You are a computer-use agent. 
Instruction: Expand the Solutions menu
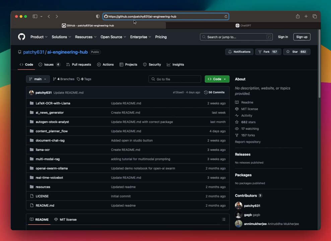[x=61, y=37]
